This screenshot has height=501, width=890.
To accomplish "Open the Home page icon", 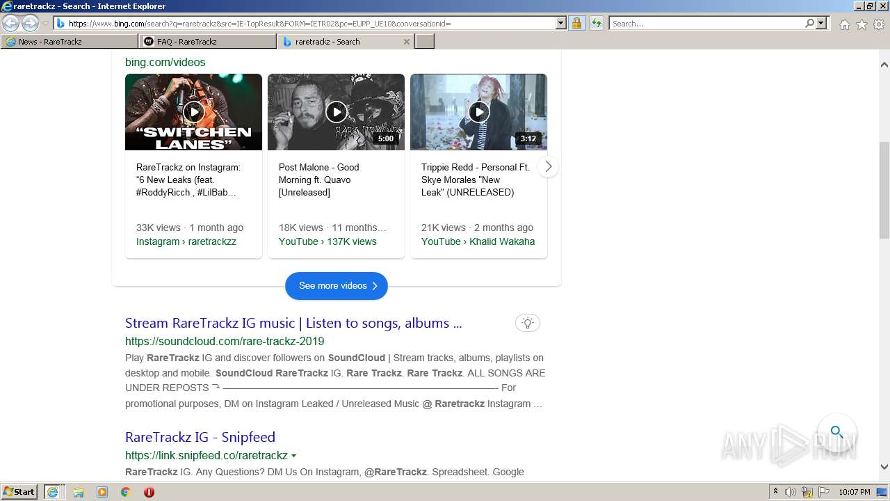I will tap(844, 24).
